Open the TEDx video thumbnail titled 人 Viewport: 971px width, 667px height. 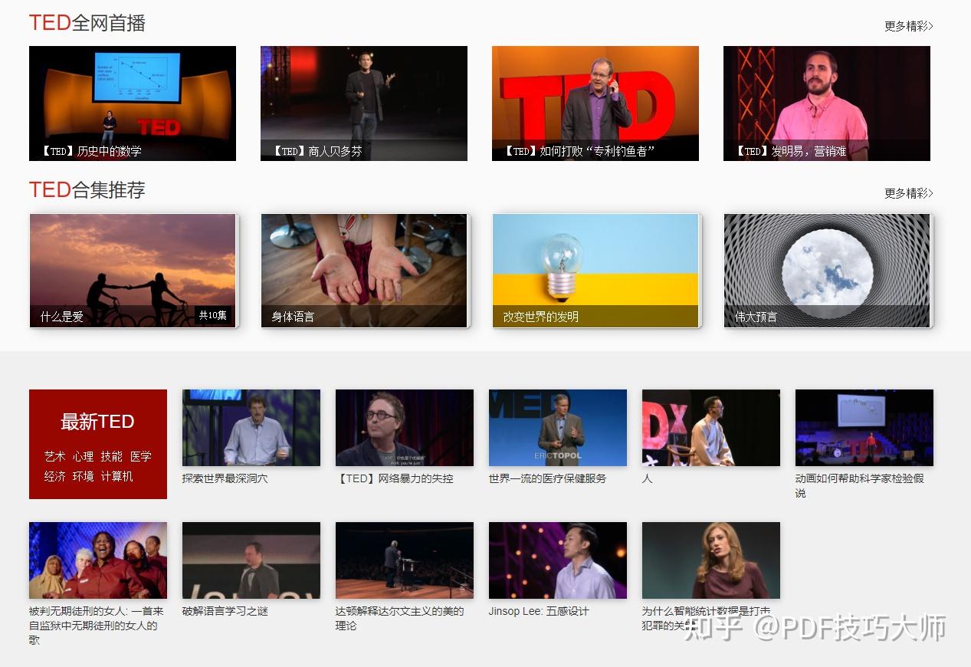711,428
